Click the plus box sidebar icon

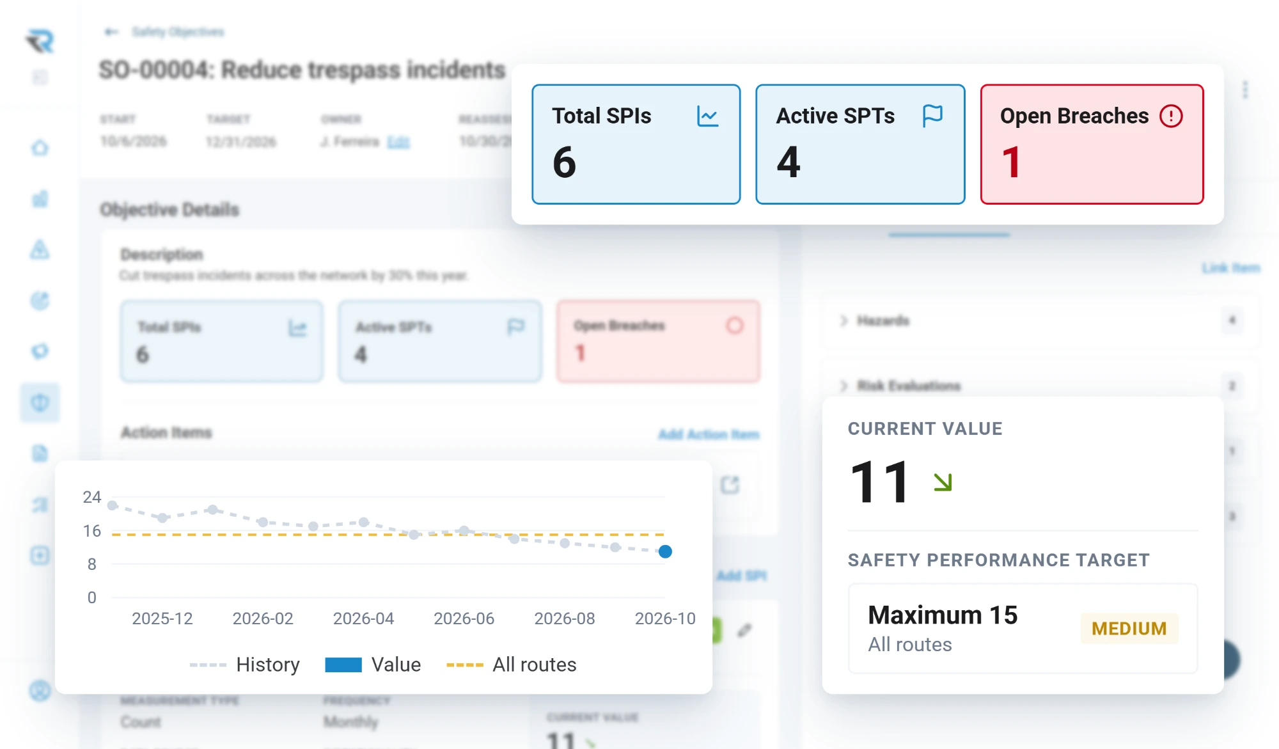tap(40, 555)
